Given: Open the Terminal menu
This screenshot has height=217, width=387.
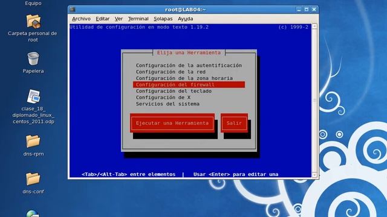Looking at the screenshot, I should pos(138,19).
